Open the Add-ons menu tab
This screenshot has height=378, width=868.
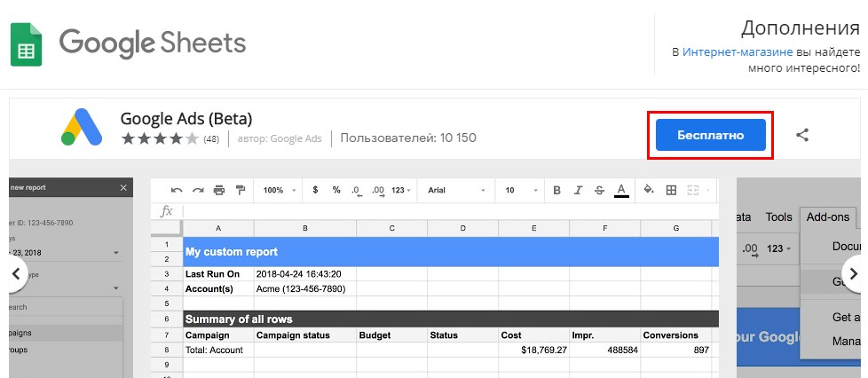click(x=827, y=217)
